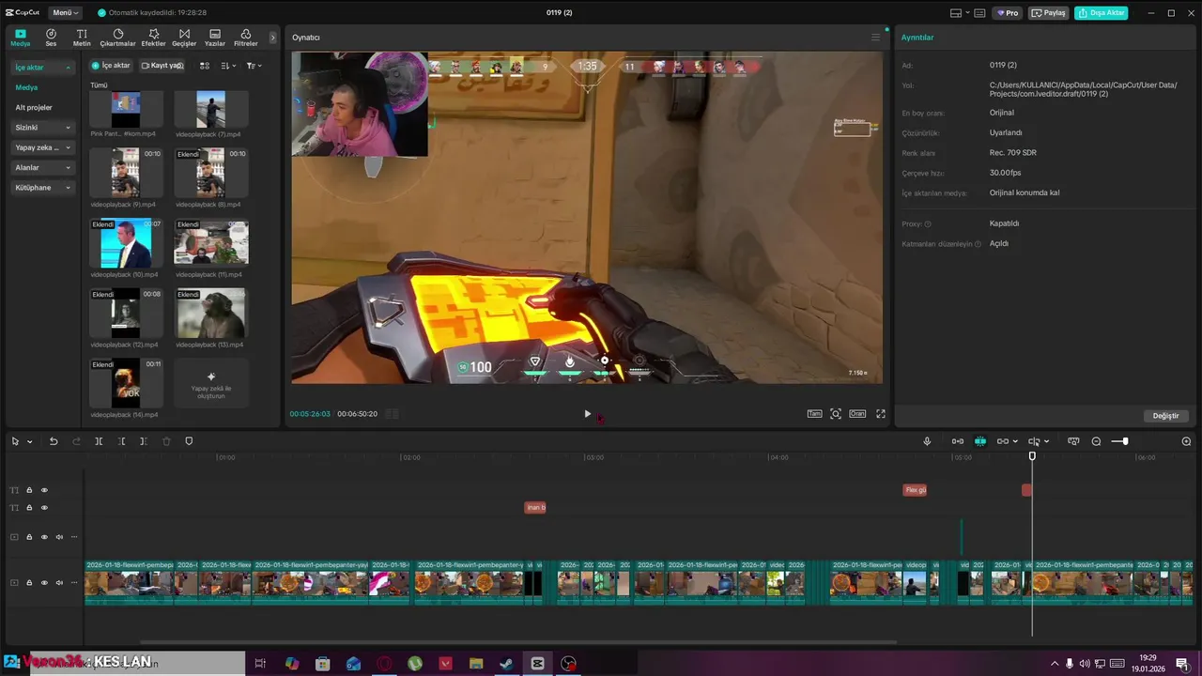Switch to the Efektler tab
Image resolution: width=1202 pixels, height=676 pixels.
click(x=153, y=38)
